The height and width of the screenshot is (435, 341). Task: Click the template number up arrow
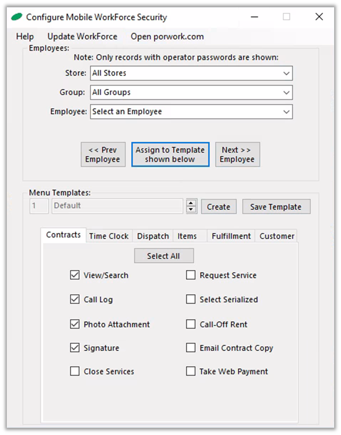coord(192,203)
